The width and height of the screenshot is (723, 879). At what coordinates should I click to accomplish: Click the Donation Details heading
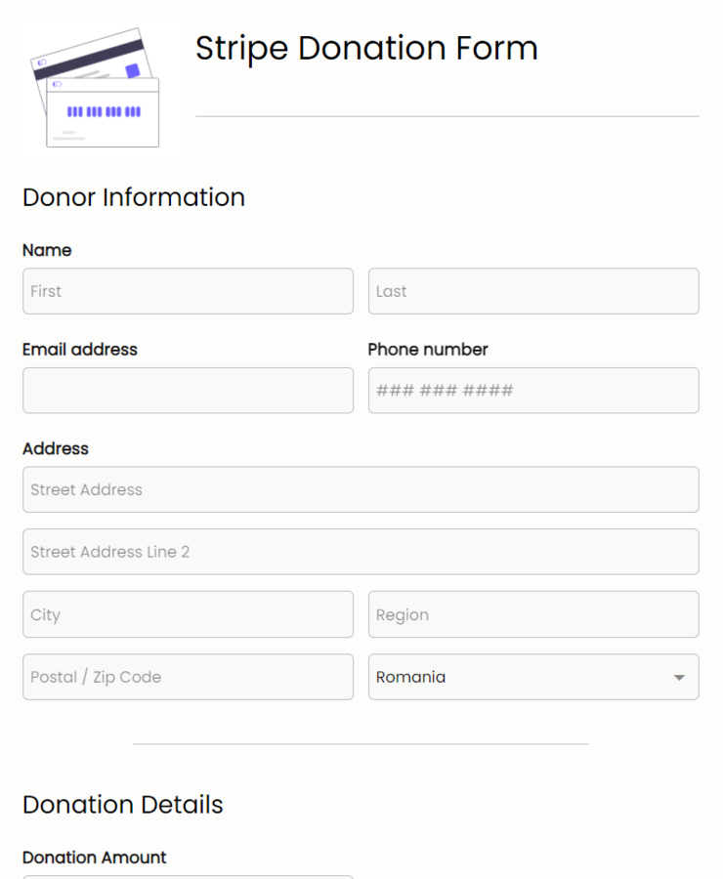tap(122, 805)
